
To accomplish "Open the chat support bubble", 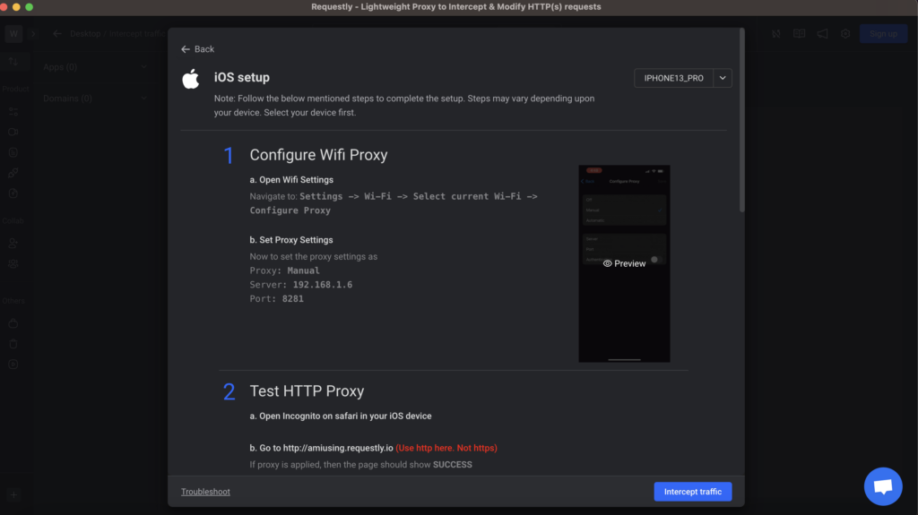I will tap(882, 486).
